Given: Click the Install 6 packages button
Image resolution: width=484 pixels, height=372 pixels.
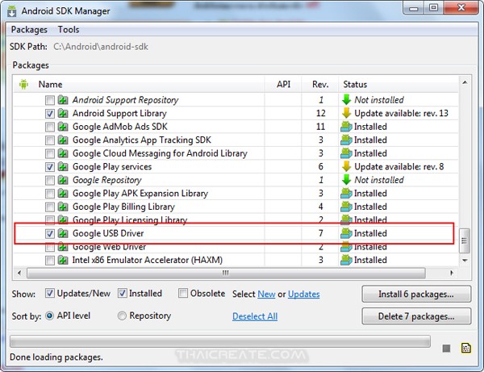Looking at the screenshot, I should point(416,294).
